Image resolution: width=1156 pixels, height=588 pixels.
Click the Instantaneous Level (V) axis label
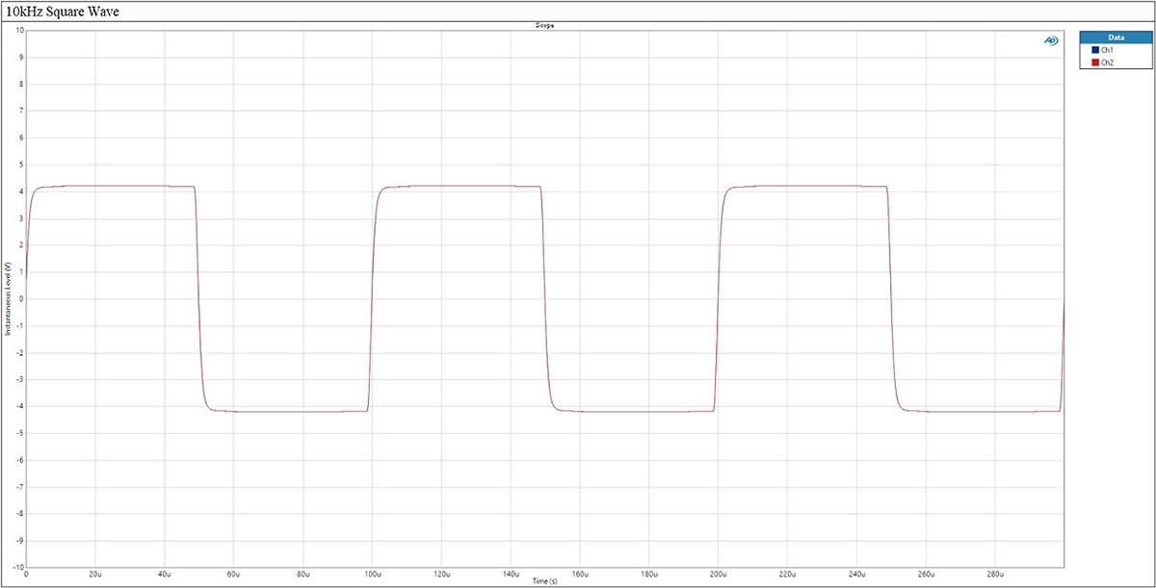[x=8, y=298]
